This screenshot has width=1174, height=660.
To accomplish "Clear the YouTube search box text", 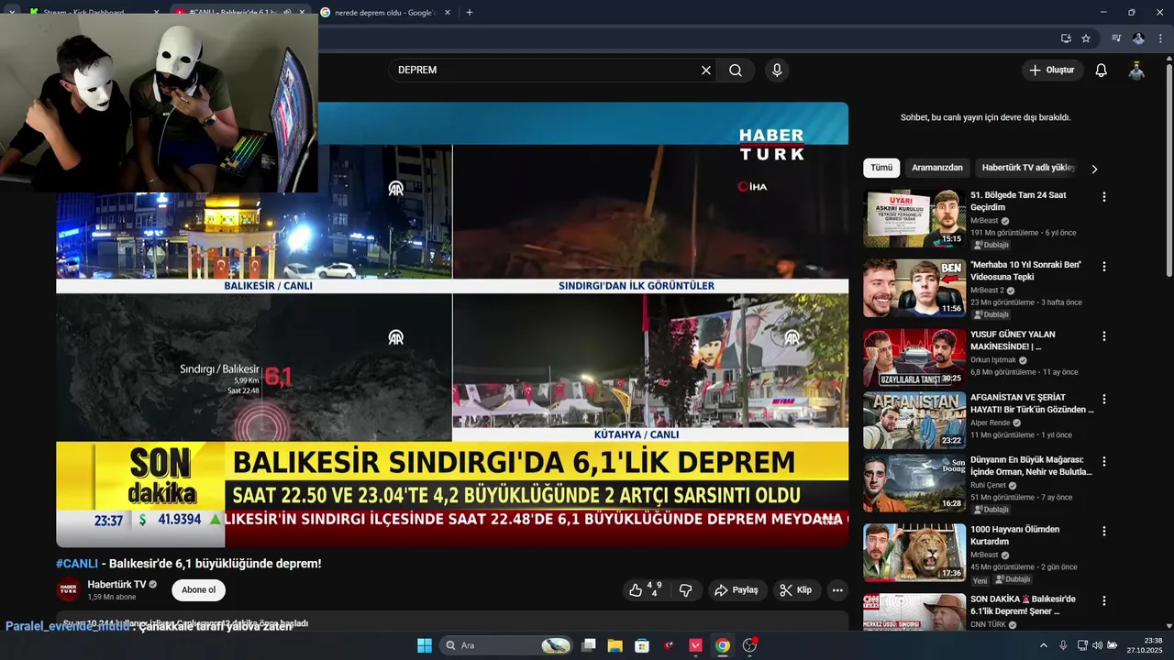I will [x=706, y=71].
